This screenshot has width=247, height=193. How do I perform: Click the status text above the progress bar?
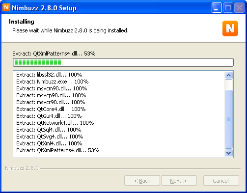[x=54, y=54]
